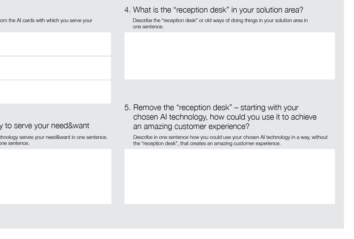This screenshot has height=239, width=354.
Task: Click the empty gray footer below the answer boxes
Action: click(x=172, y=216)
